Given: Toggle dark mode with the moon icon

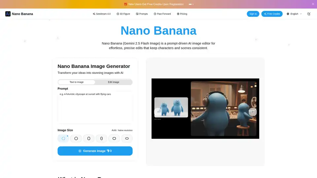Looking at the screenshot, I should (309, 14).
